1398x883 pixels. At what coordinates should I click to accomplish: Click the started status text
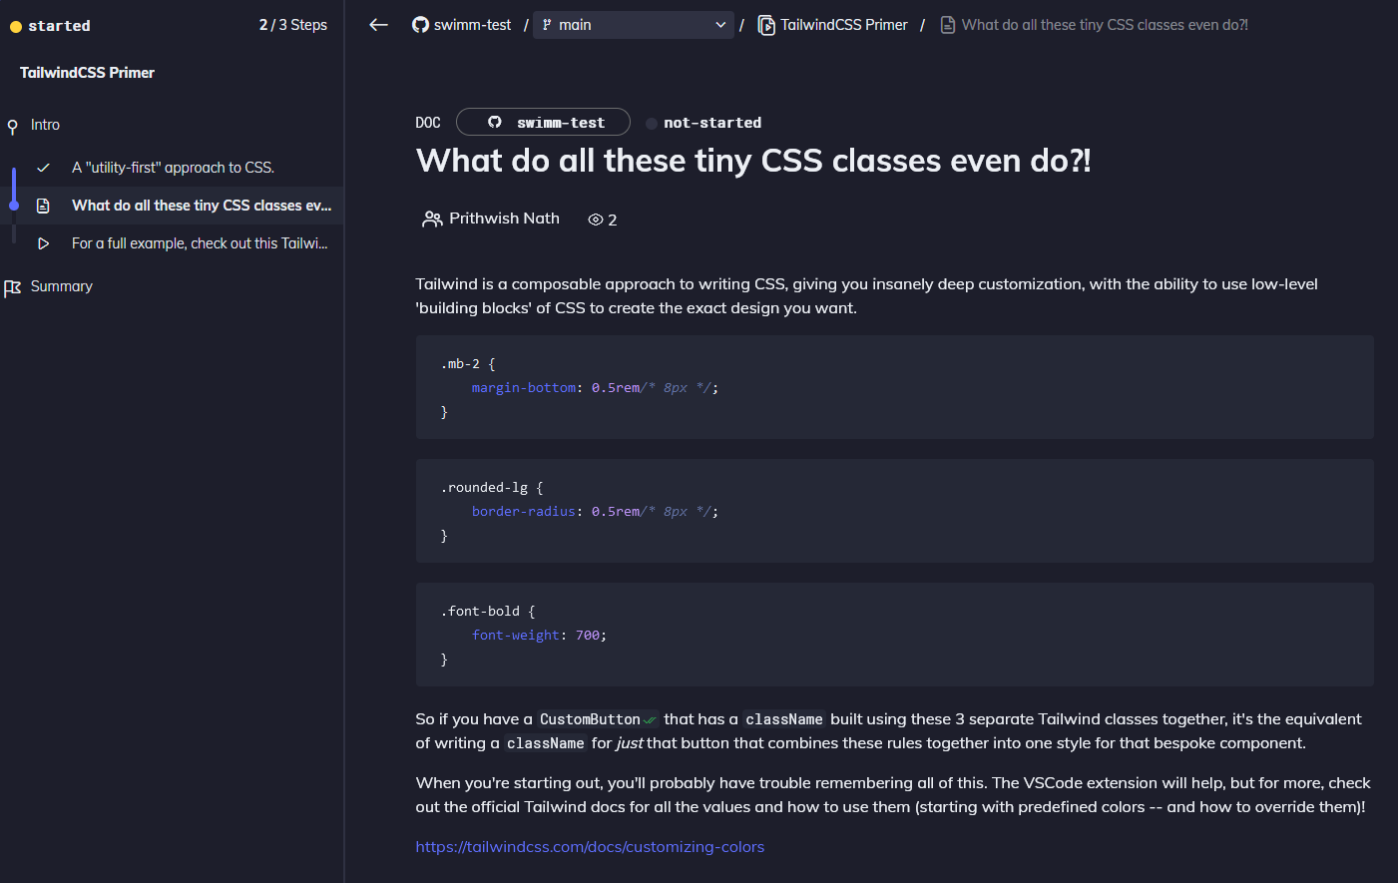(x=59, y=26)
